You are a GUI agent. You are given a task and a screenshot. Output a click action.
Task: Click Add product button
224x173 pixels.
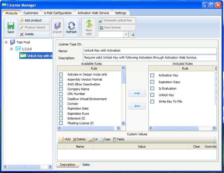34,21
